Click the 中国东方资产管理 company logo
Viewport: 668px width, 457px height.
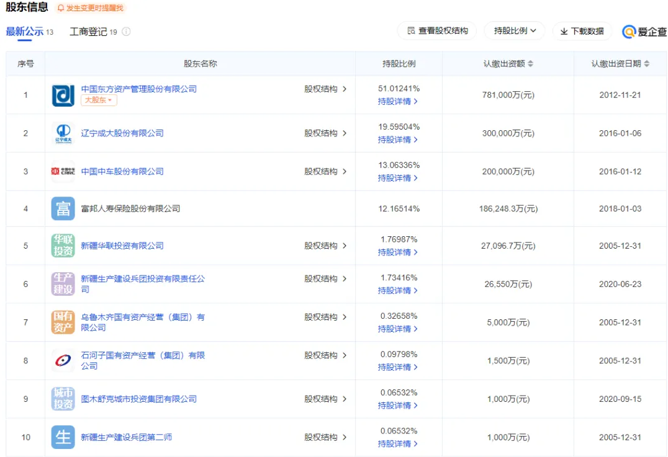click(63, 95)
